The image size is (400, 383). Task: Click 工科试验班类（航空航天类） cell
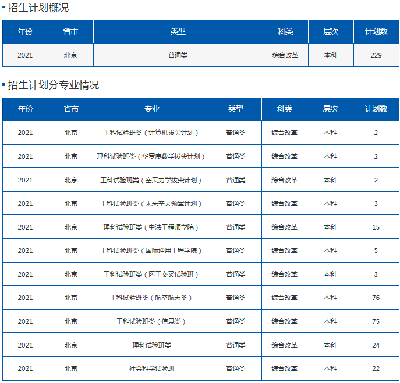152,298
